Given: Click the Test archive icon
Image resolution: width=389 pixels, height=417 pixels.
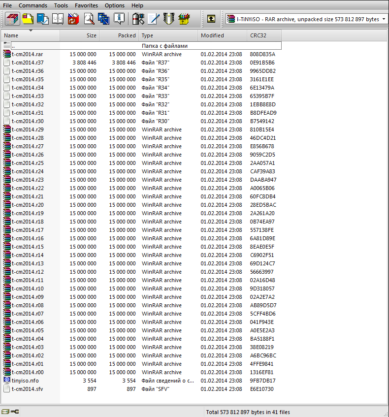Looking at the screenshot, I should point(42,19).
